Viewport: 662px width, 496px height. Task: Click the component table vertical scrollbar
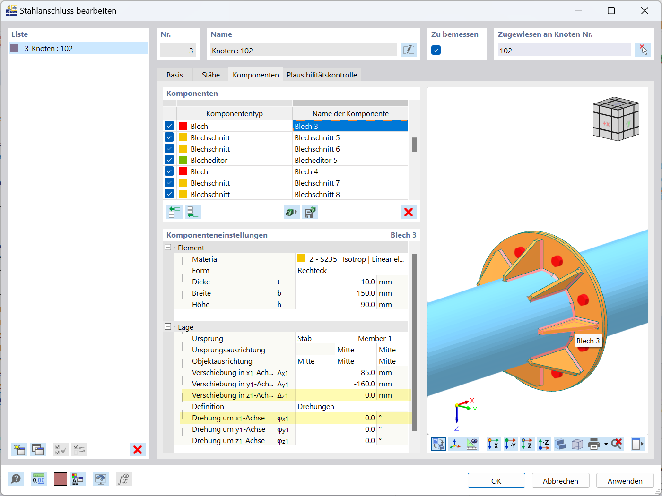coord(414,145)
